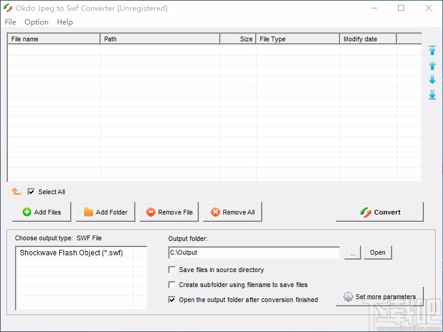Click the Remove File button
Viewport: 443px width, 332px height.
pos(169,212)
